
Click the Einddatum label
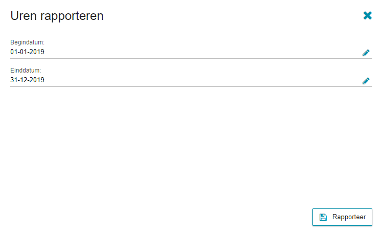(26, 70)
